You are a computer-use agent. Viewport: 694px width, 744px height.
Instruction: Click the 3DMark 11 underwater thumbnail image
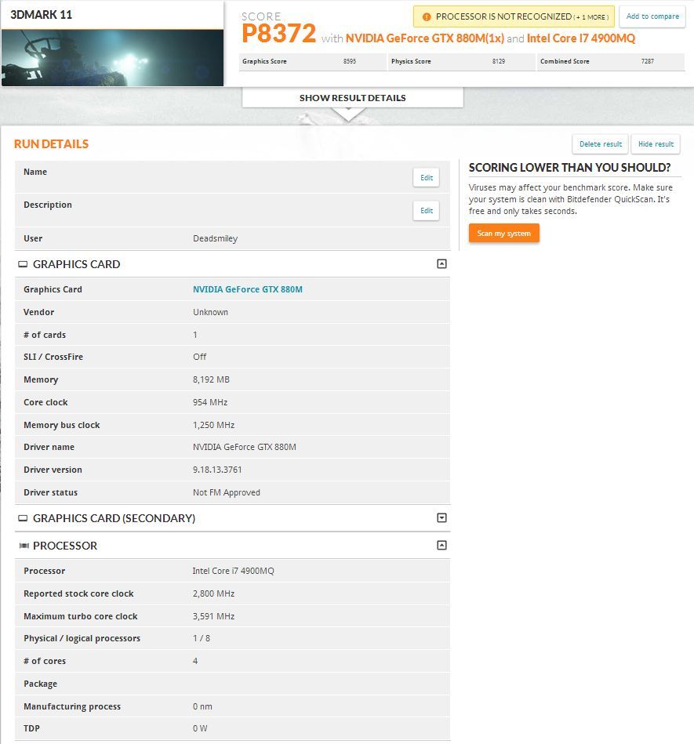(112, 58)
